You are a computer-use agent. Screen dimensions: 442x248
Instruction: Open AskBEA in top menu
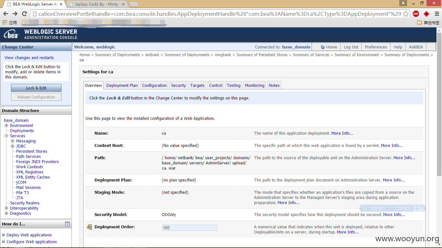click(416, 47)
